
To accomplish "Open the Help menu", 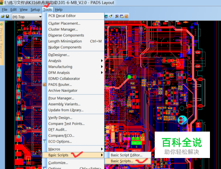I will click(59, 10).
